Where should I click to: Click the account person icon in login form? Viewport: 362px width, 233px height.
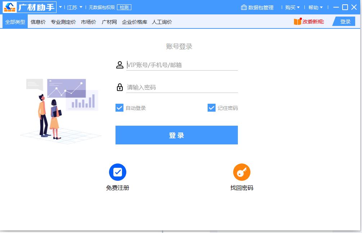pyautogui.click(x=120, y=65)
